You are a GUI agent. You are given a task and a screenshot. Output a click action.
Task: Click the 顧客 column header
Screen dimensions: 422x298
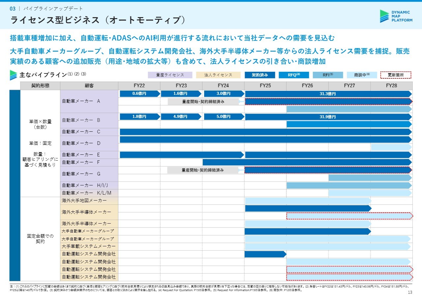tap(89, 86)
